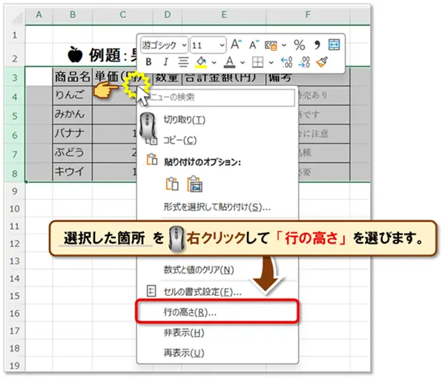Select 行の高さ(R)... menu entry
This screenshot has width=445, height=379.
click(x=217, y=312)
